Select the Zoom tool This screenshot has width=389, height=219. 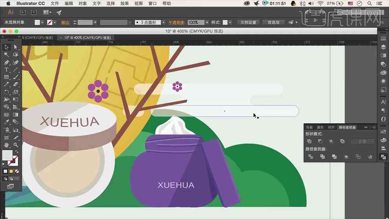[16, 145]
